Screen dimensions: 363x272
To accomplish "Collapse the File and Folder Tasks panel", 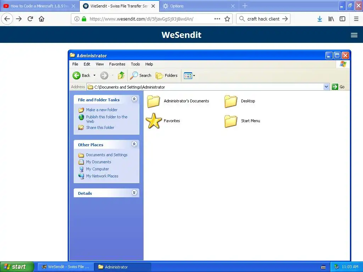I will click(x=134, y=99).
